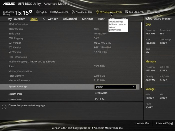Open MyFavorite(F3) list icon
This screenshot has width=175, height=131.
pyautogui.click(x=52, y=12)
